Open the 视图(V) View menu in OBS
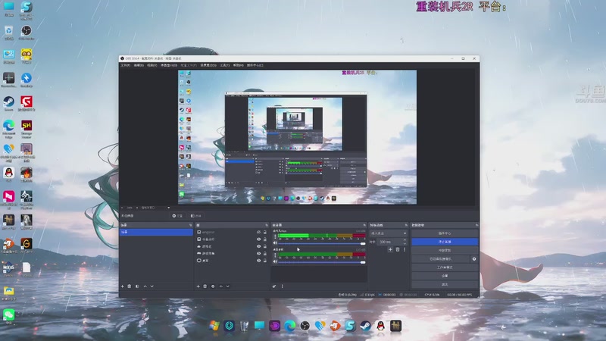Viewport: 606px width, 341px height. click(152, 65)
